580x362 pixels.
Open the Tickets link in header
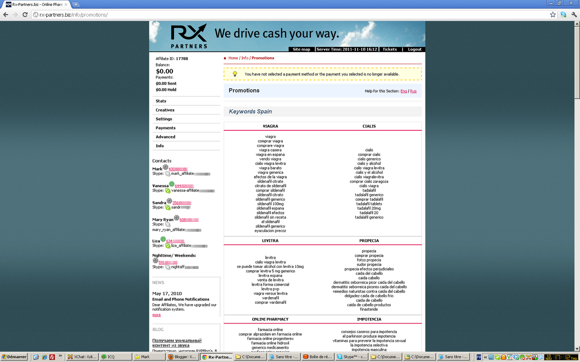pos(390,50)
